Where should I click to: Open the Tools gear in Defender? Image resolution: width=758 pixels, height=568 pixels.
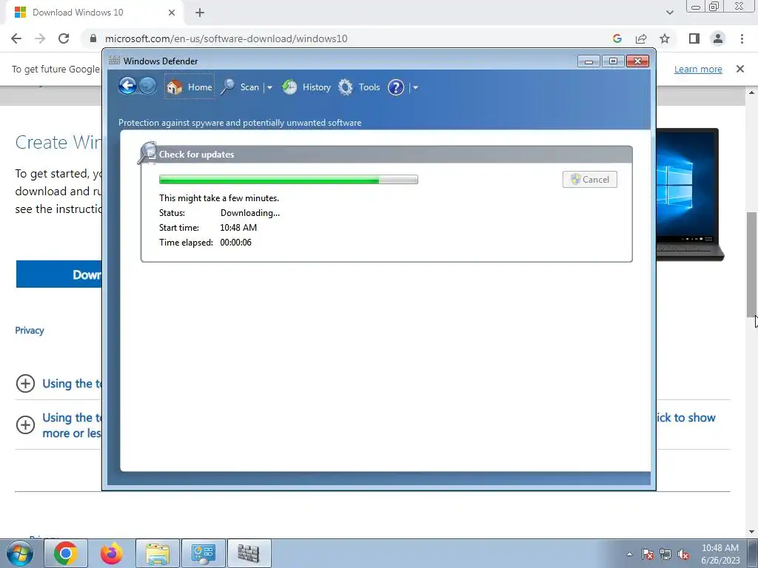point(359,87)
